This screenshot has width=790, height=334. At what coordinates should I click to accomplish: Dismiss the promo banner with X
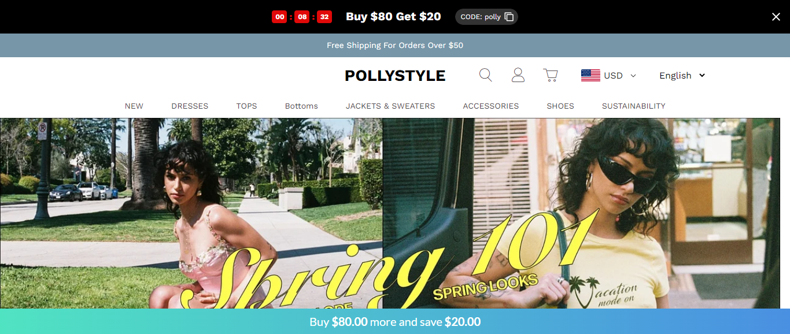pyautogui.click(x=776, y=17)
